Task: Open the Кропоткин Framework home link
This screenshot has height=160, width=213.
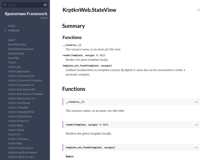Action: coord(26,14)
